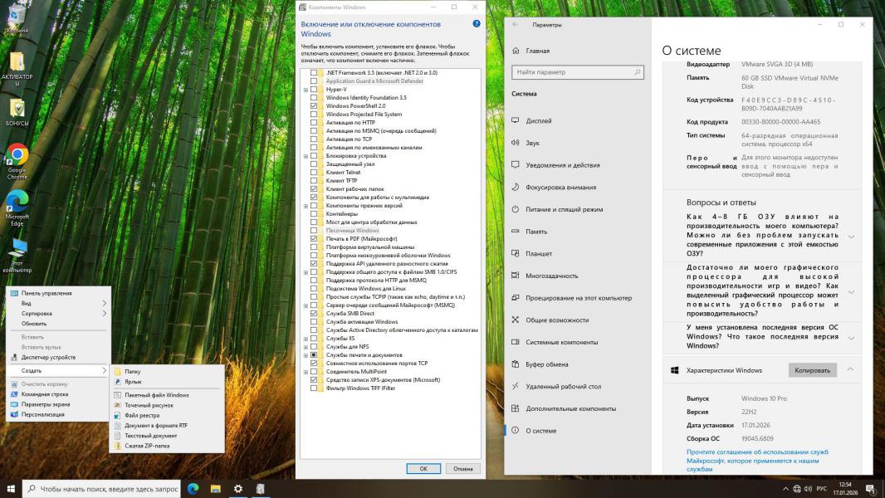
Task: Open Дисплей settings in the sidebar
Action: (538, 120)
